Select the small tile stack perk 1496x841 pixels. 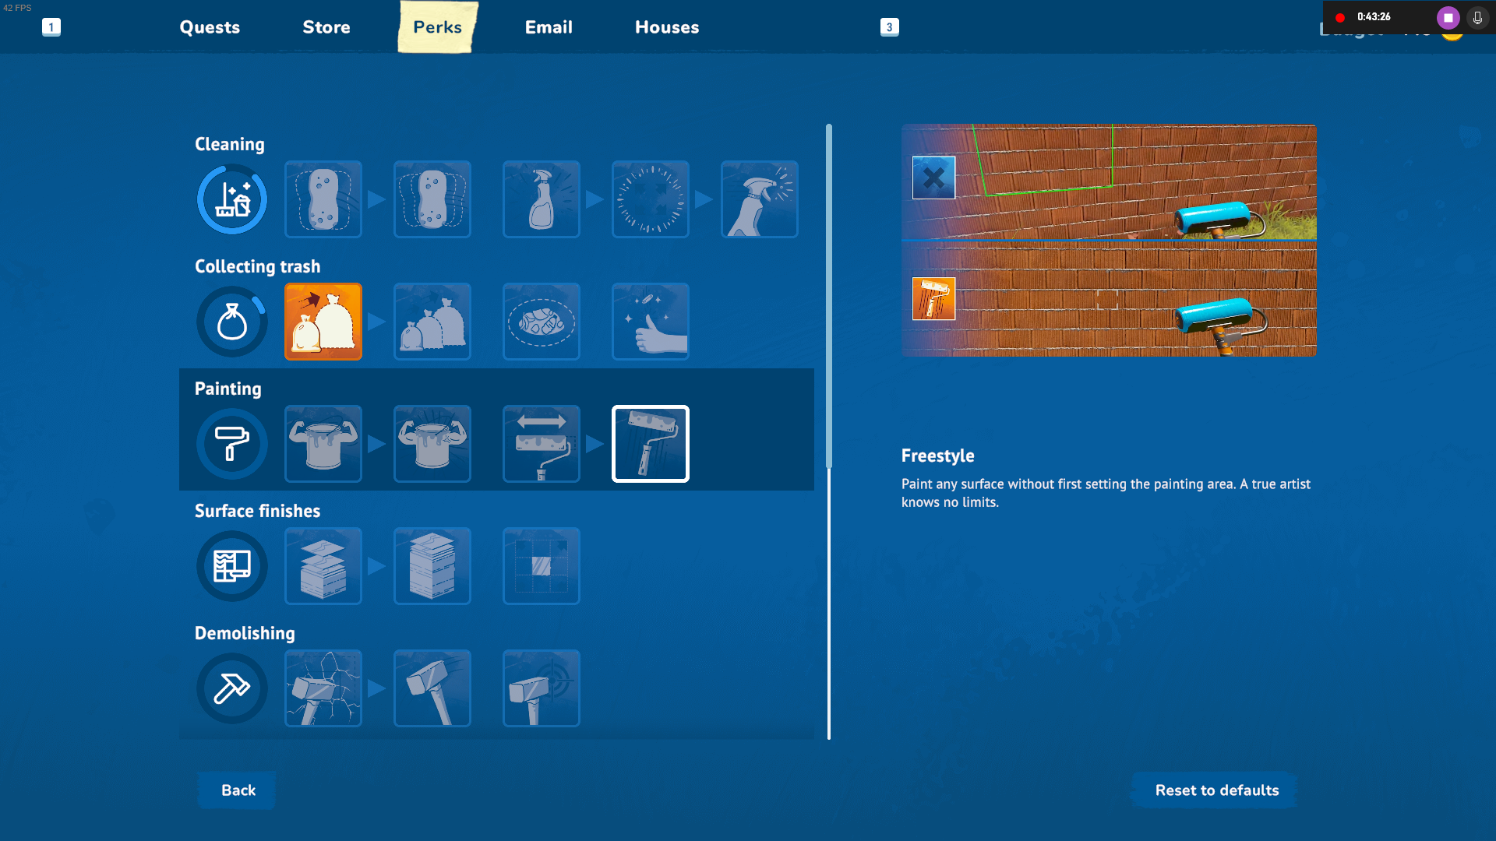[x=323, y=566]
